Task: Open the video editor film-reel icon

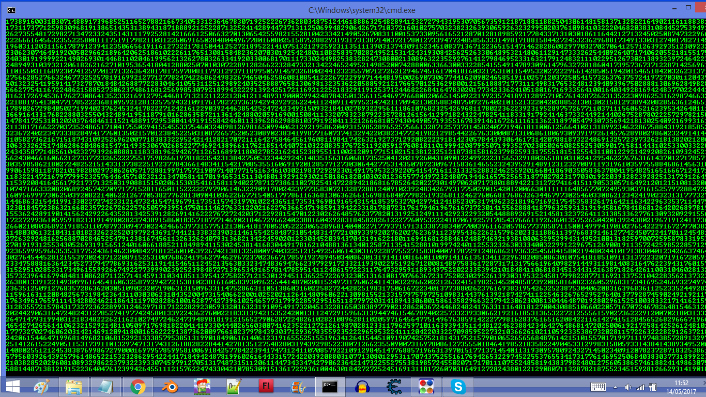Action: [x=297, y=387]
